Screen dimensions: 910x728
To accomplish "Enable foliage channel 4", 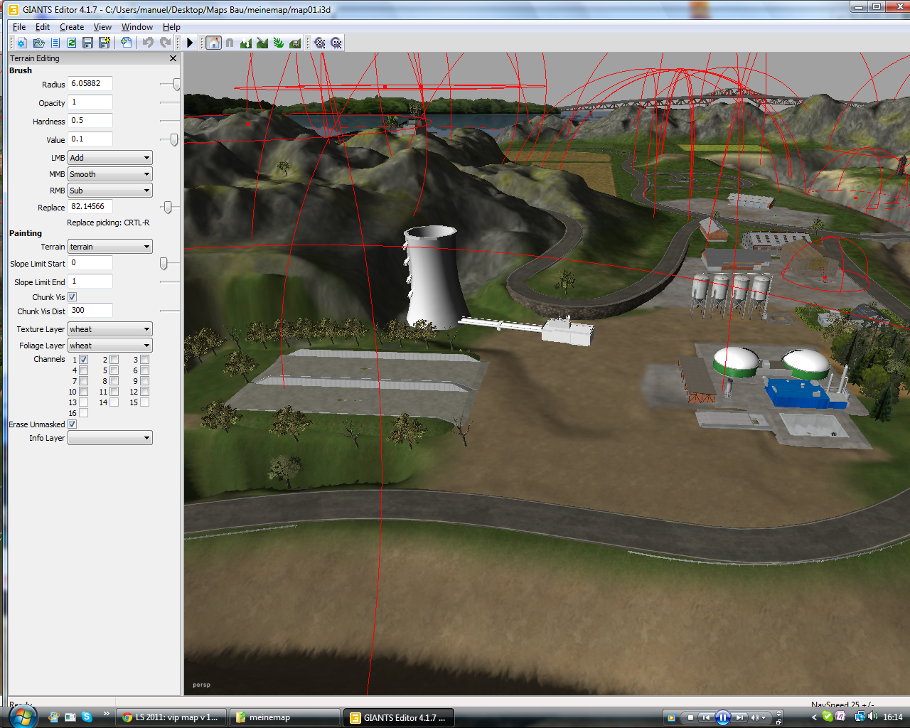I will 83,370.
